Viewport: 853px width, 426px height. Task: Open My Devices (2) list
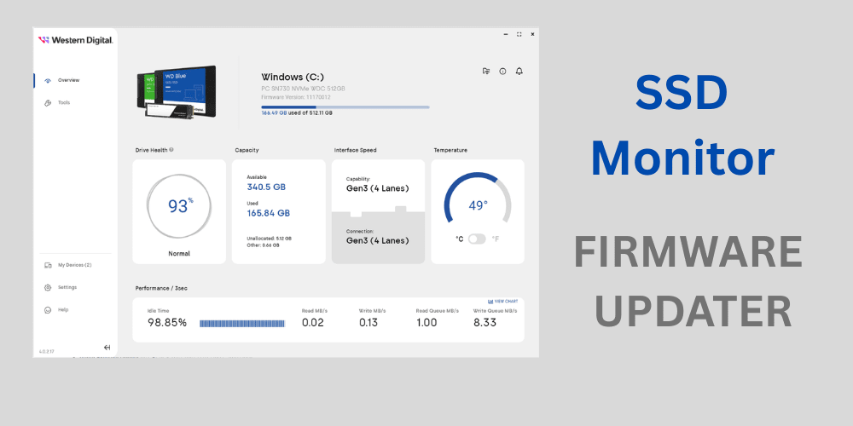pyautogui.click(x=74, y=265)
